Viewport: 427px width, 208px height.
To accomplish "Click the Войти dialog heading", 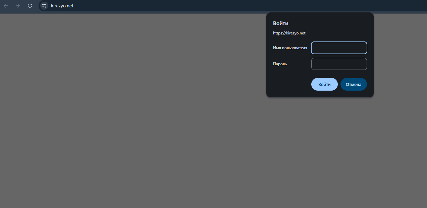I will coord(280,23).
